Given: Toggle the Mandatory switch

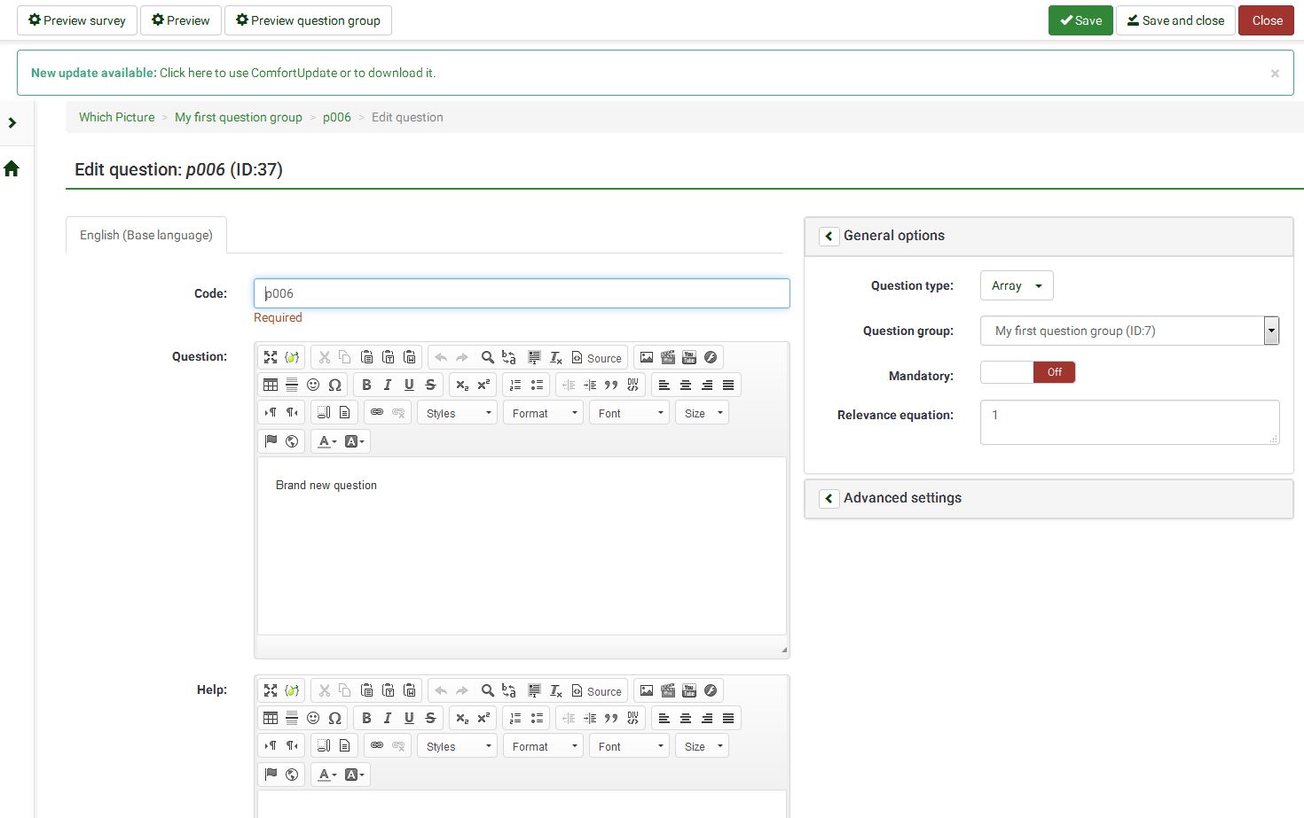Looking at the screenshot, I should coord(1027,372).
